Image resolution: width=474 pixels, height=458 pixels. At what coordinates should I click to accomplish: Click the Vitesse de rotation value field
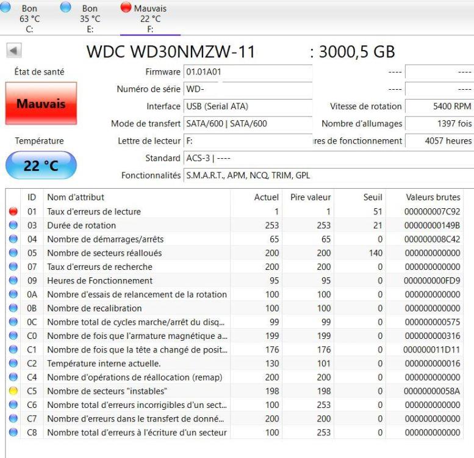click(x=439, y=106)
